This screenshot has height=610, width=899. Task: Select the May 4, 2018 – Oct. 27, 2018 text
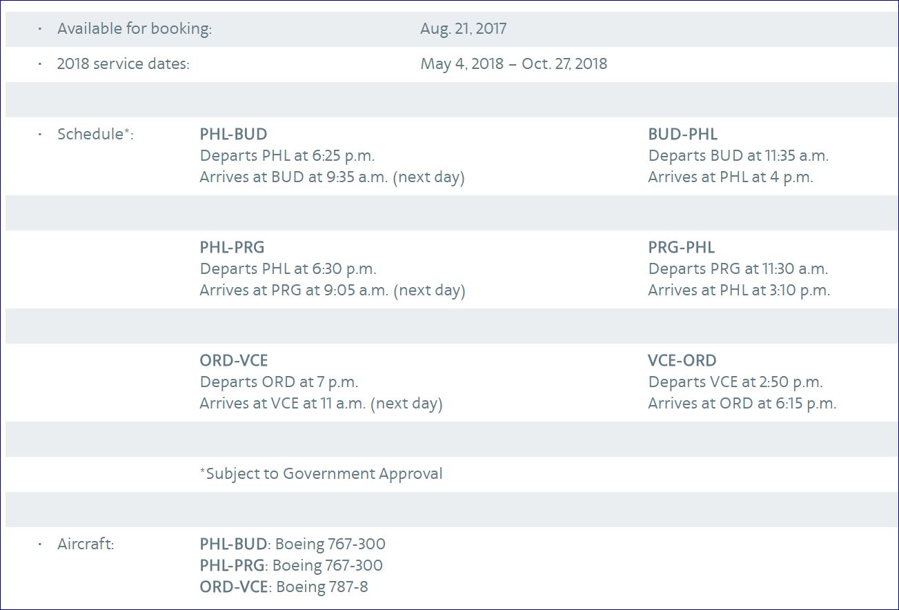coord(513,64)
